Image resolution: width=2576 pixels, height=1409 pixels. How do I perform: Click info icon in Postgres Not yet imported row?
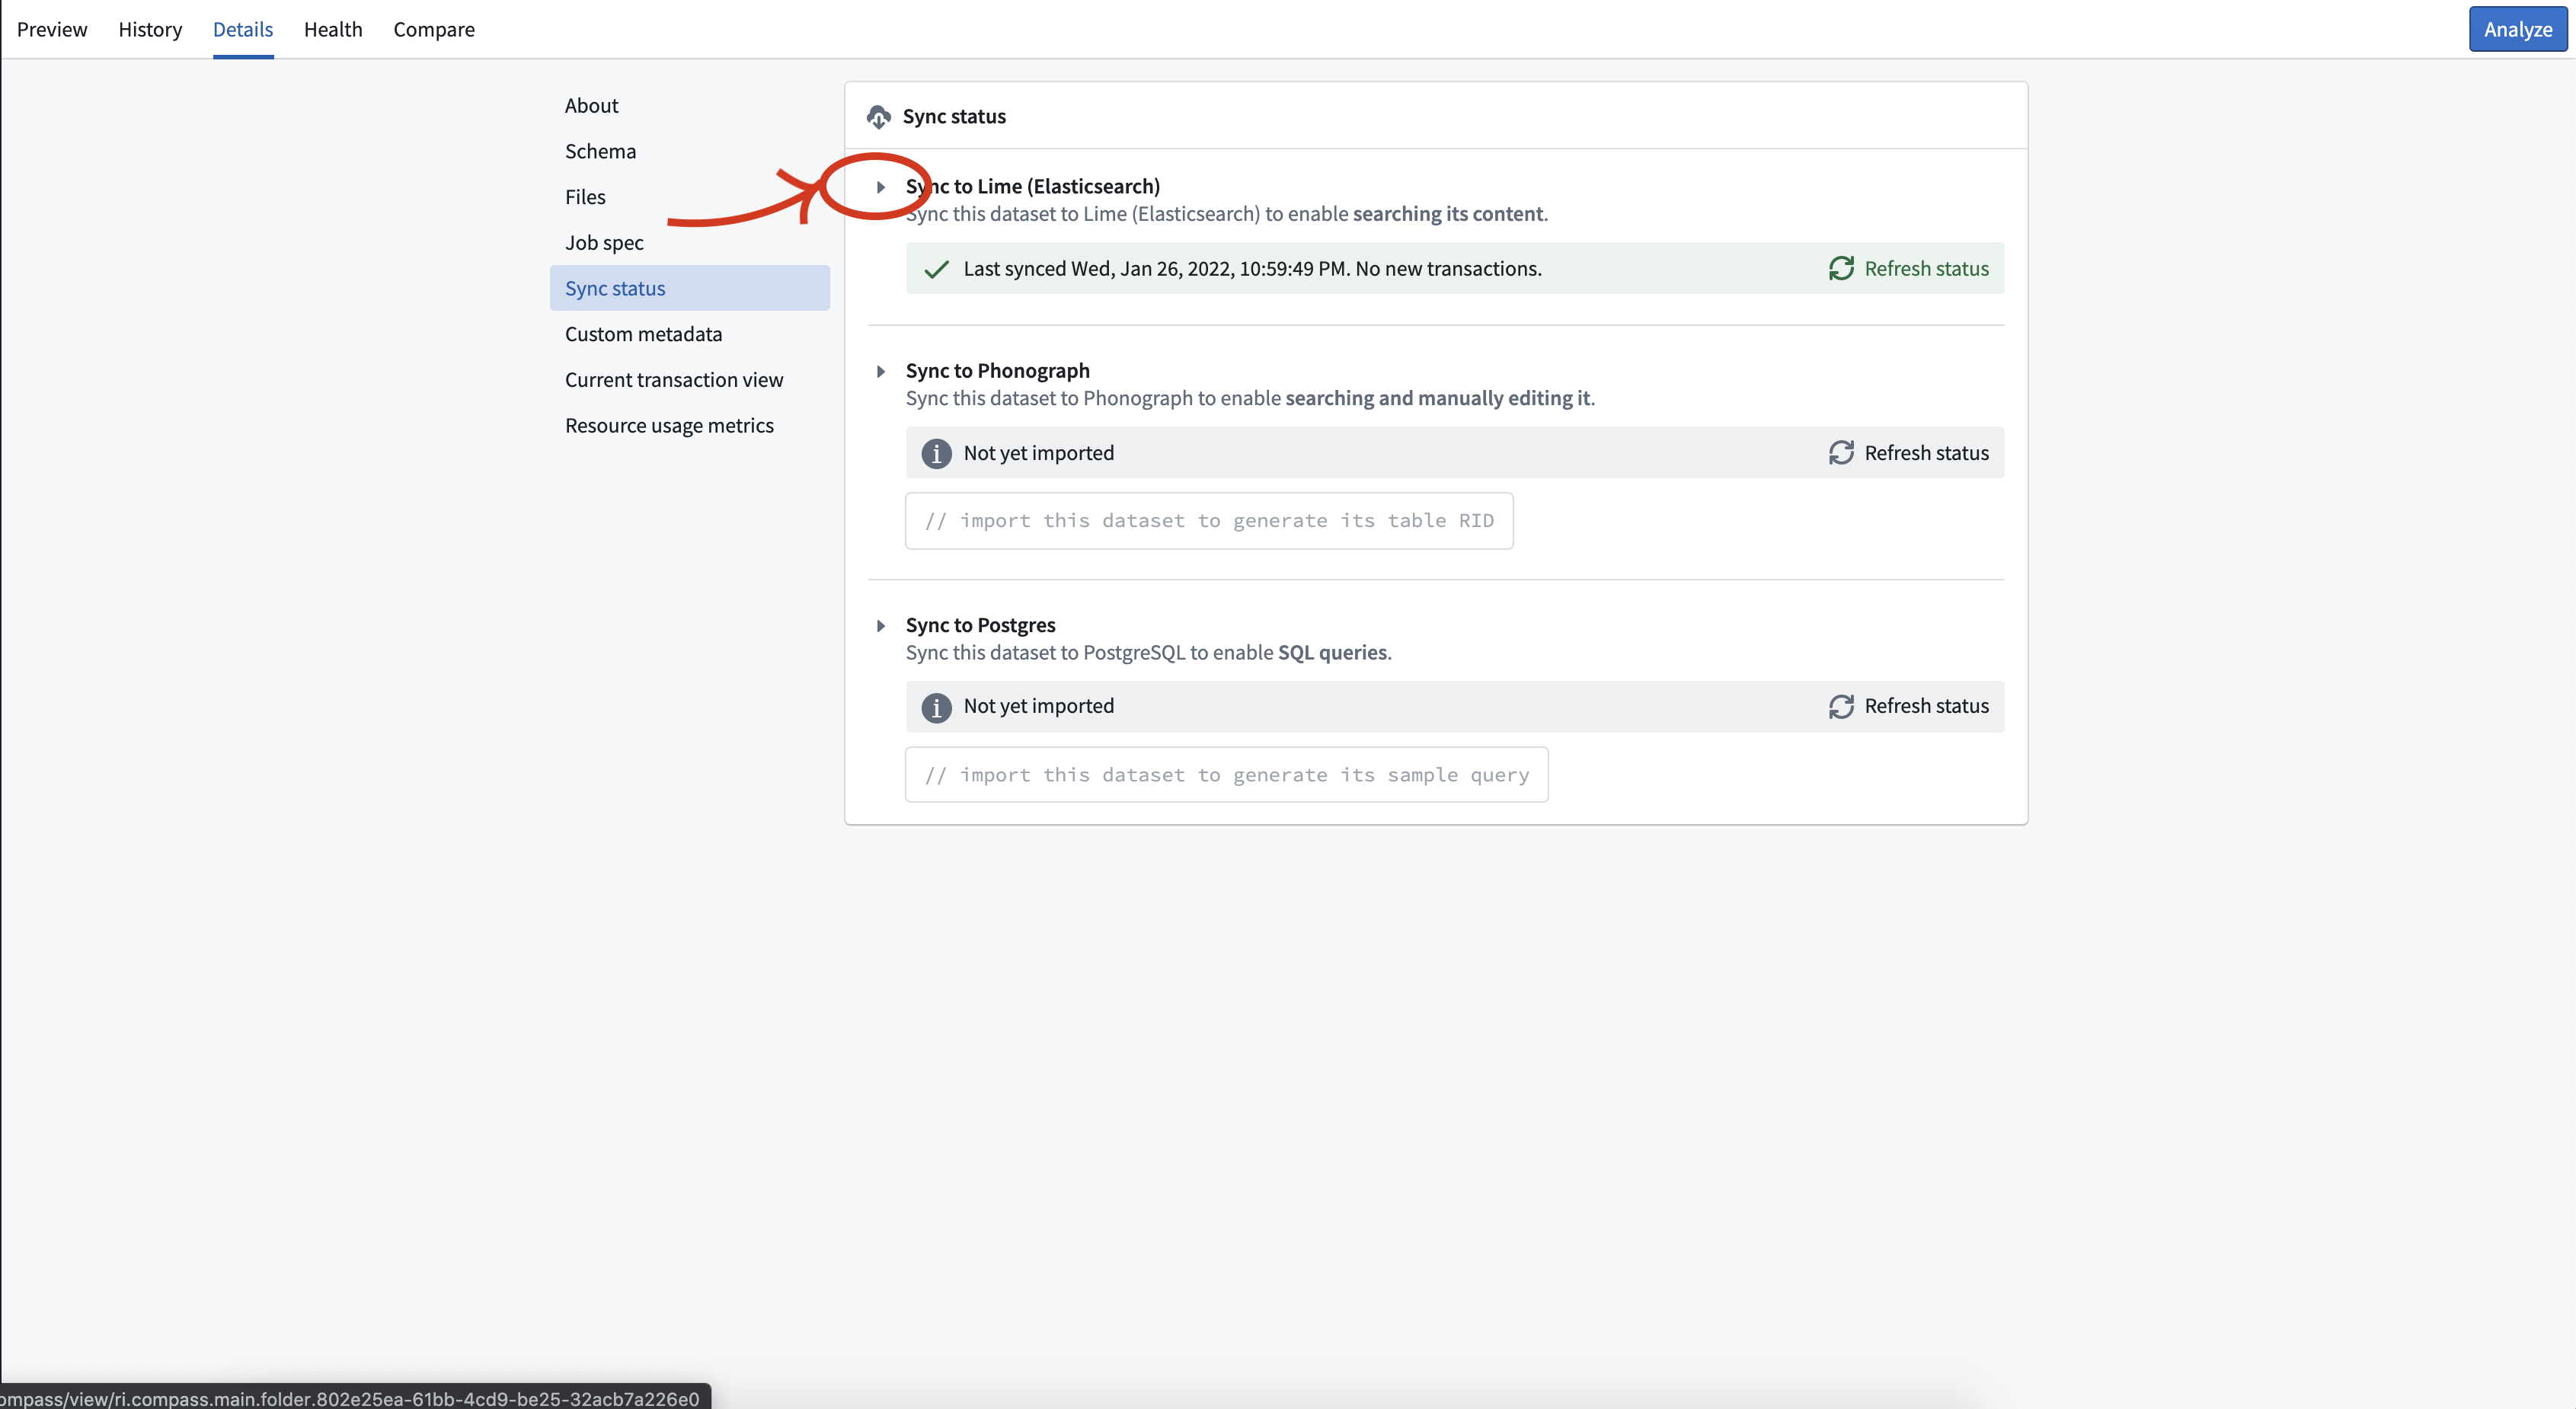point(936,707)
